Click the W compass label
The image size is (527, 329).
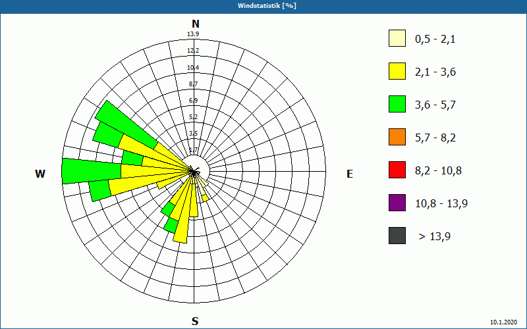coord(40,174)
